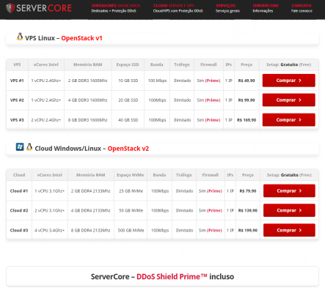Open the Serviços menu
The image size is (325, 293).
click(x=227, y=8)
